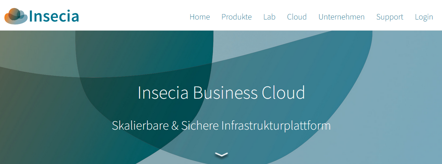
Task: Open the Support page link
Action: click(390, 17)
